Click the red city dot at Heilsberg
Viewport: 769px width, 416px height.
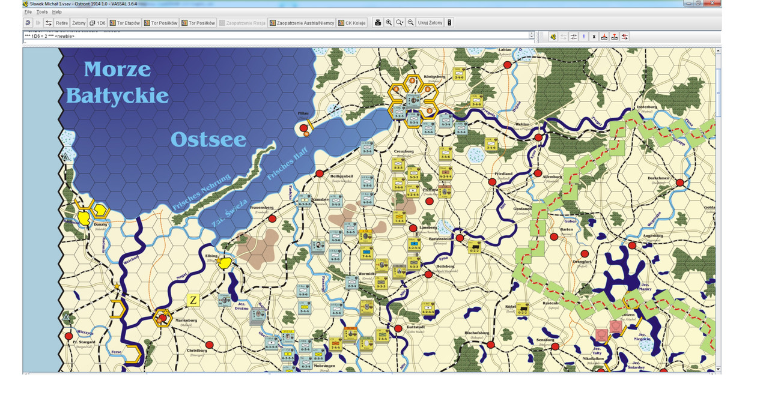[428, 274]
